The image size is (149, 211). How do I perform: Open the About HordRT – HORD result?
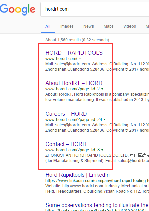[x=74, y=83]
